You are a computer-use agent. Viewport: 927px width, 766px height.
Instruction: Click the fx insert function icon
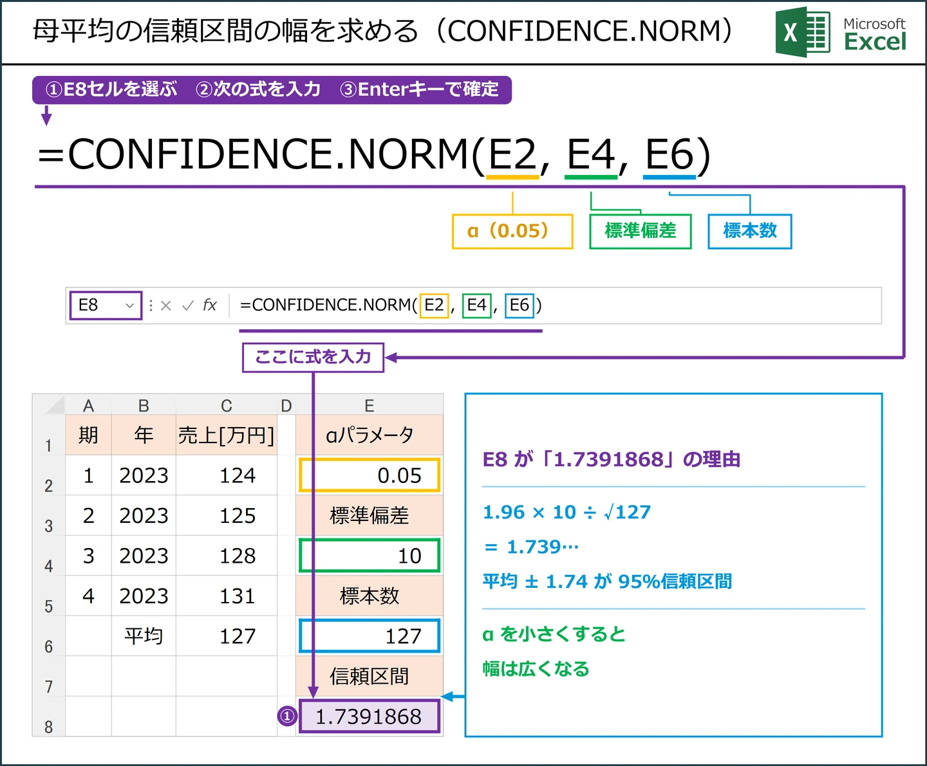click(210, 305)
